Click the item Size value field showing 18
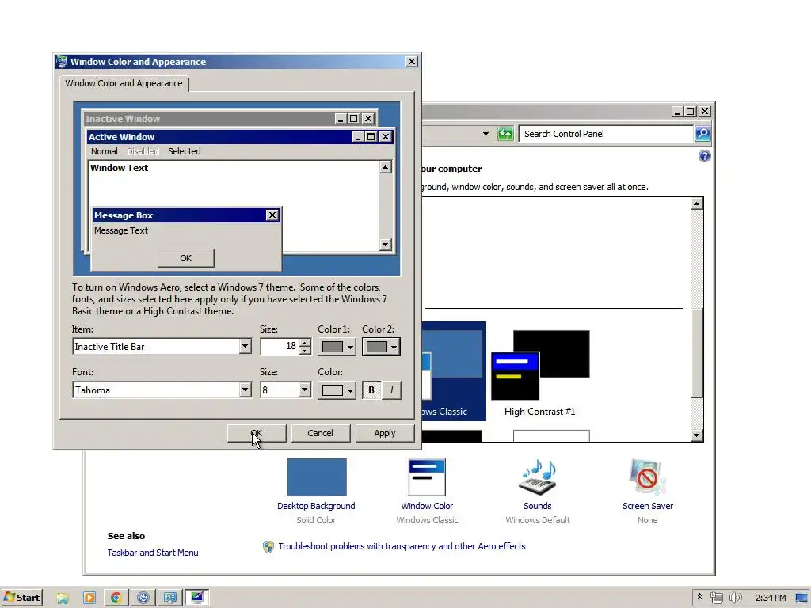This screenshot has width=811, height=608. pos(280,347)
